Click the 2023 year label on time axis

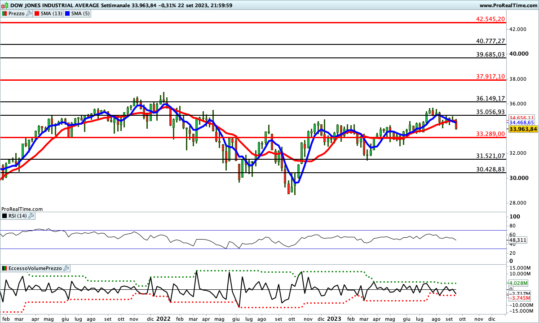tap(334, 319)
